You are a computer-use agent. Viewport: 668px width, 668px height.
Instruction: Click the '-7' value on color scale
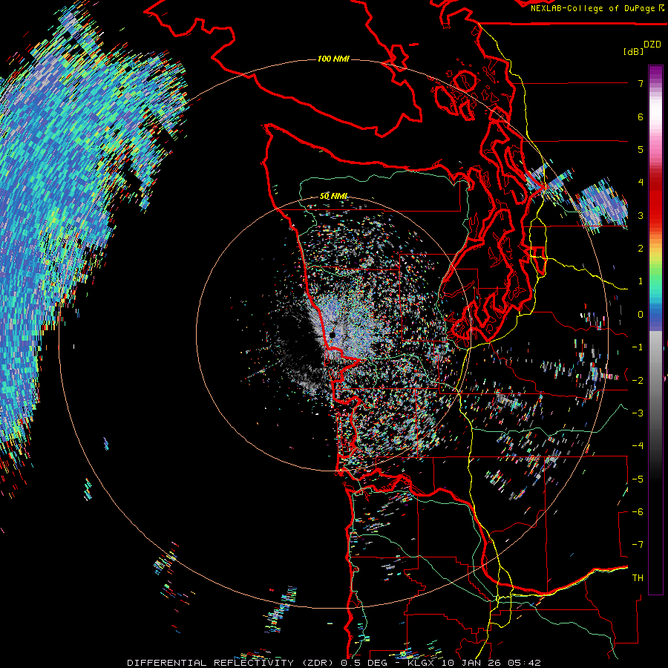(x=638, y=545)
